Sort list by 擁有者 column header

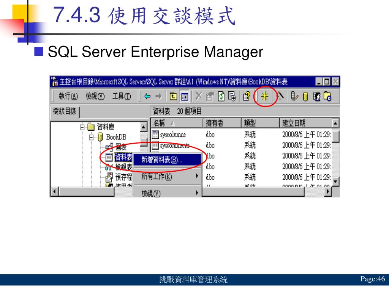coord(222,123)
